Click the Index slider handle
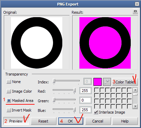This screenshot has height=128, width=141. 54,81
